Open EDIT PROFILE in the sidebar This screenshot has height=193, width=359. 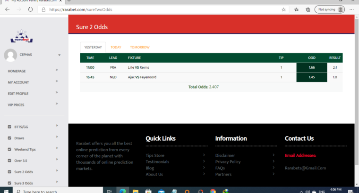click(18, 94)
